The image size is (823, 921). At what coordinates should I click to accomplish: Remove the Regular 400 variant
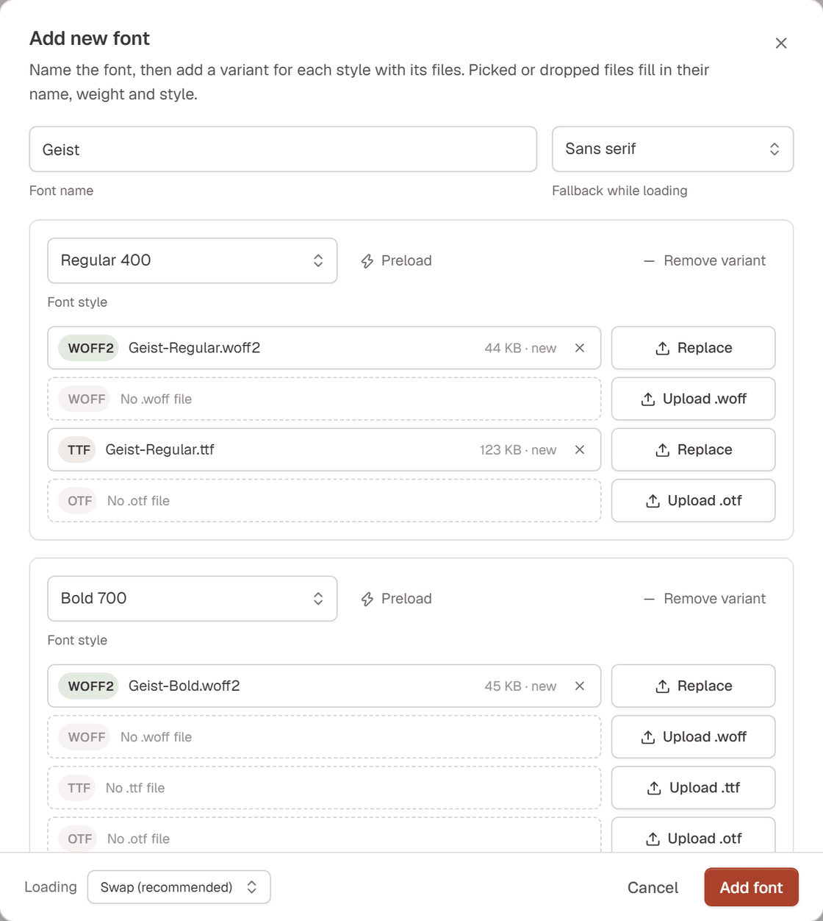(x=705, y=260)
